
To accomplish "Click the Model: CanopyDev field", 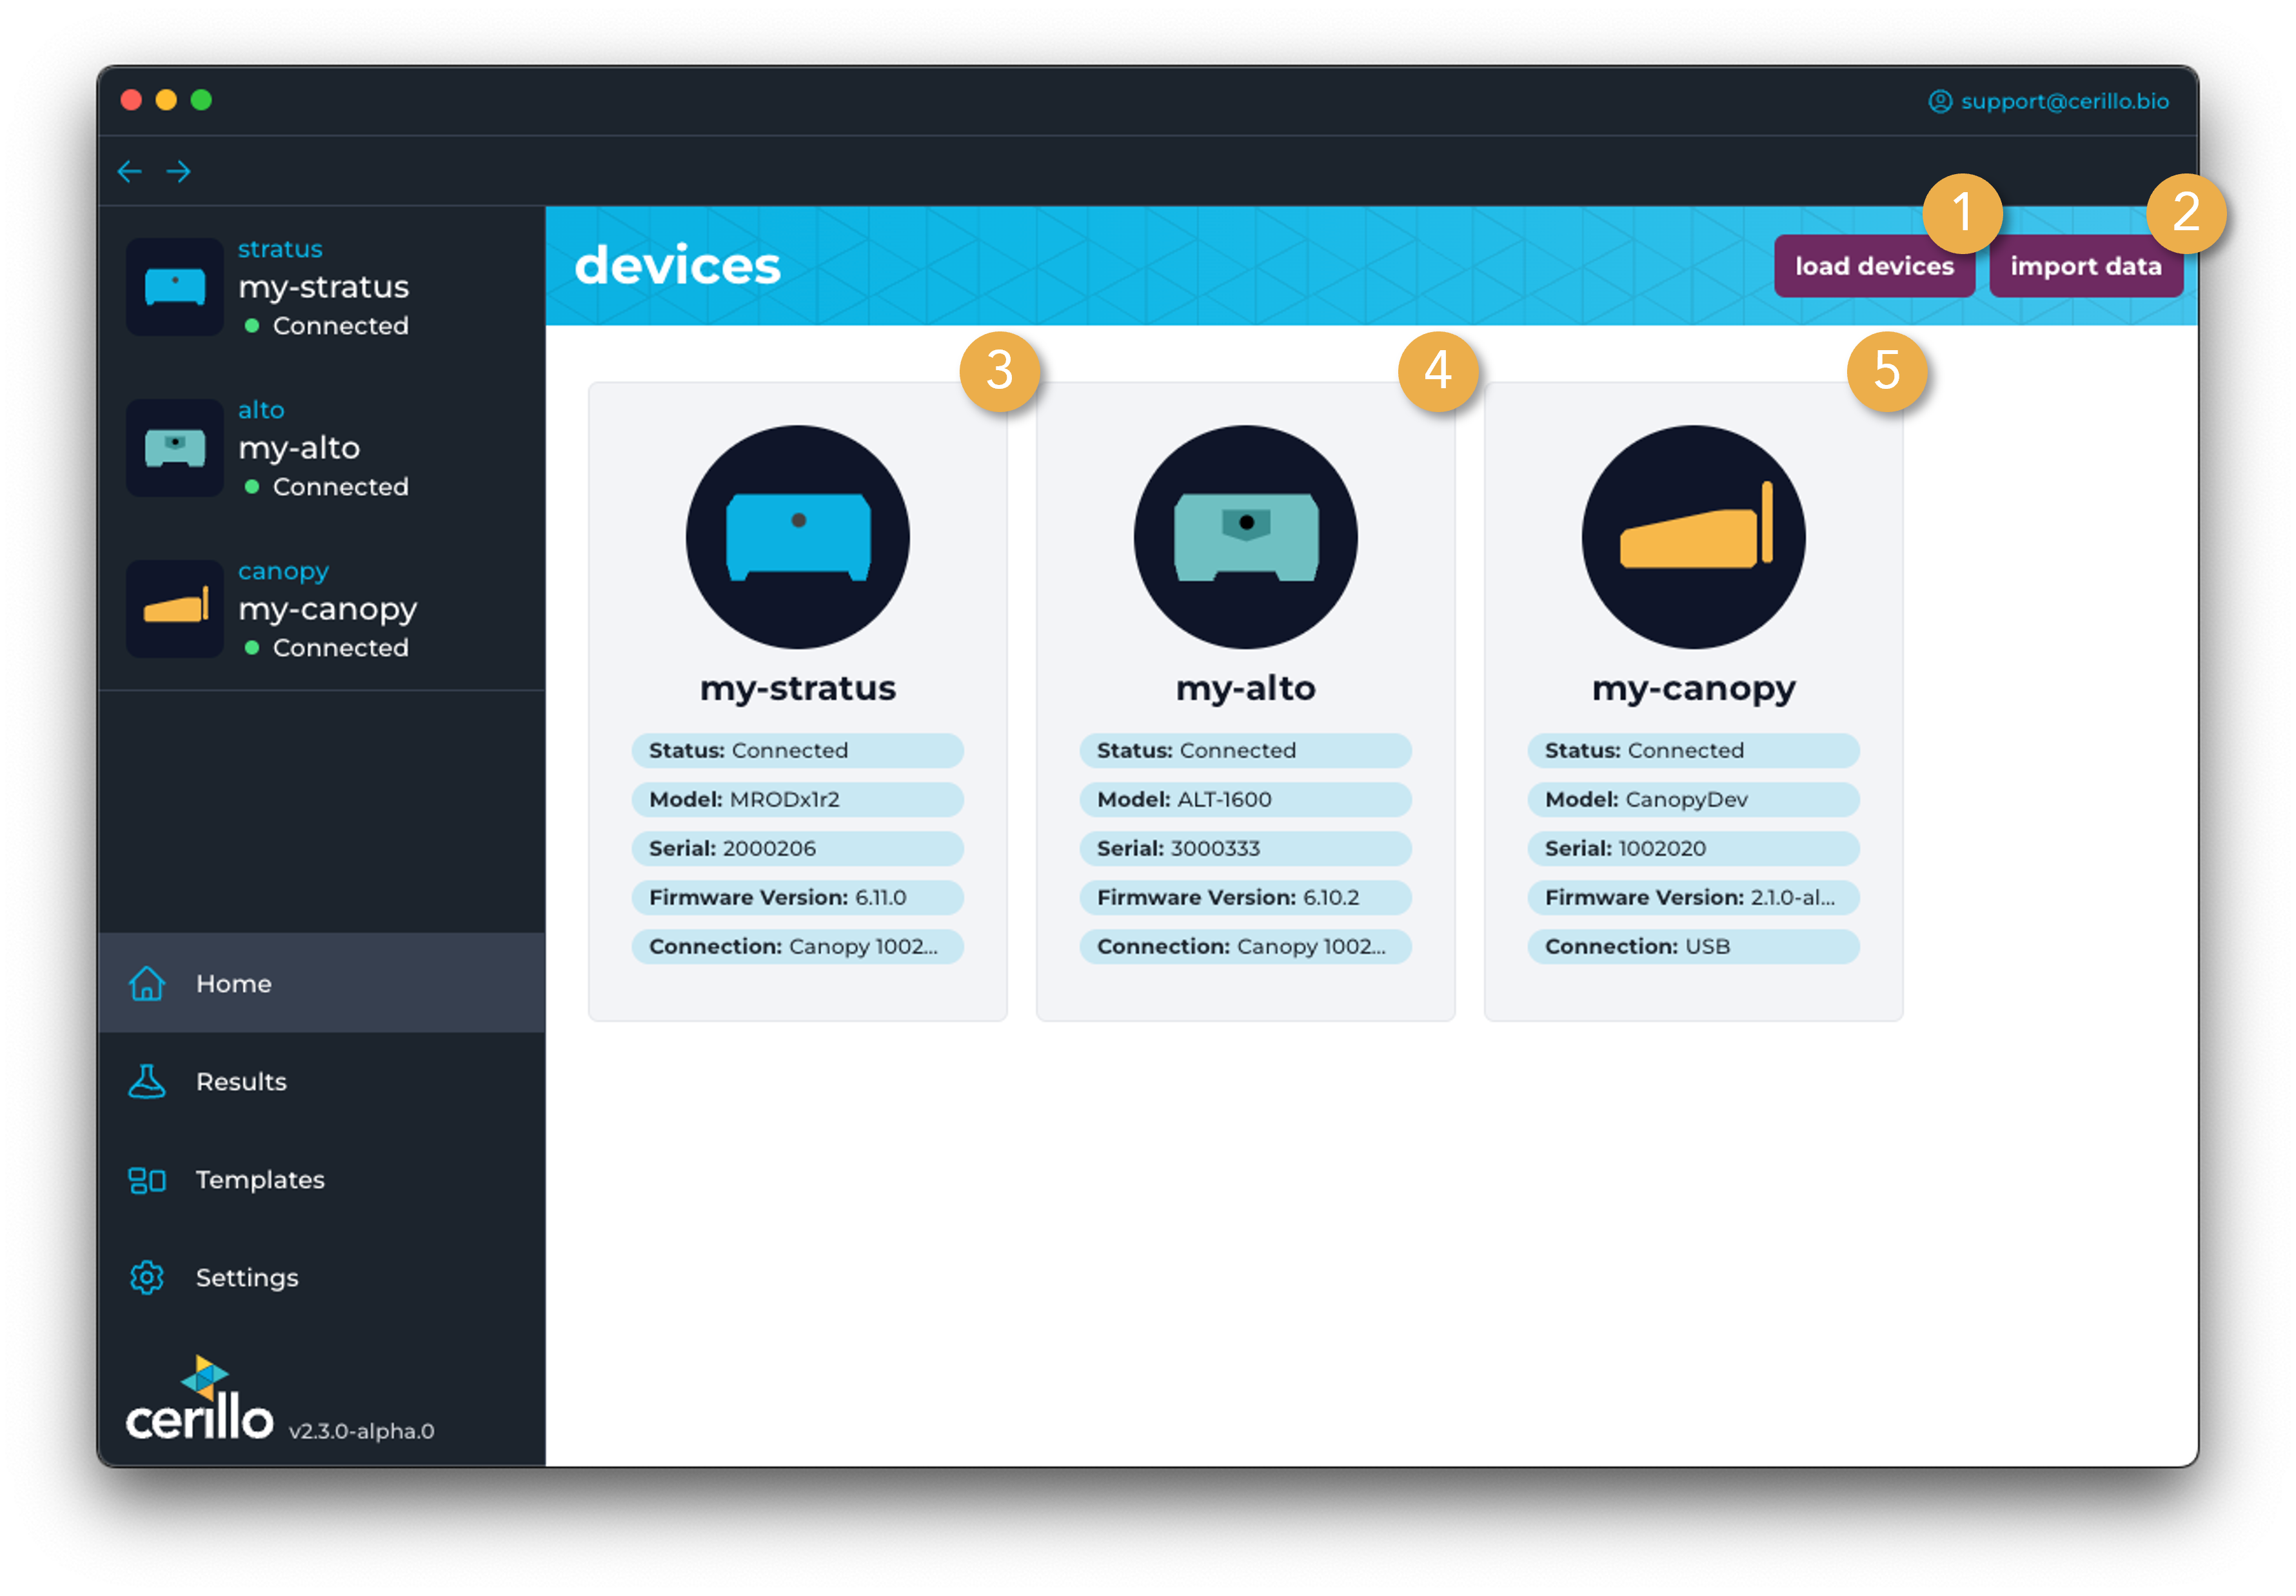I will [x=1694, y=800].
